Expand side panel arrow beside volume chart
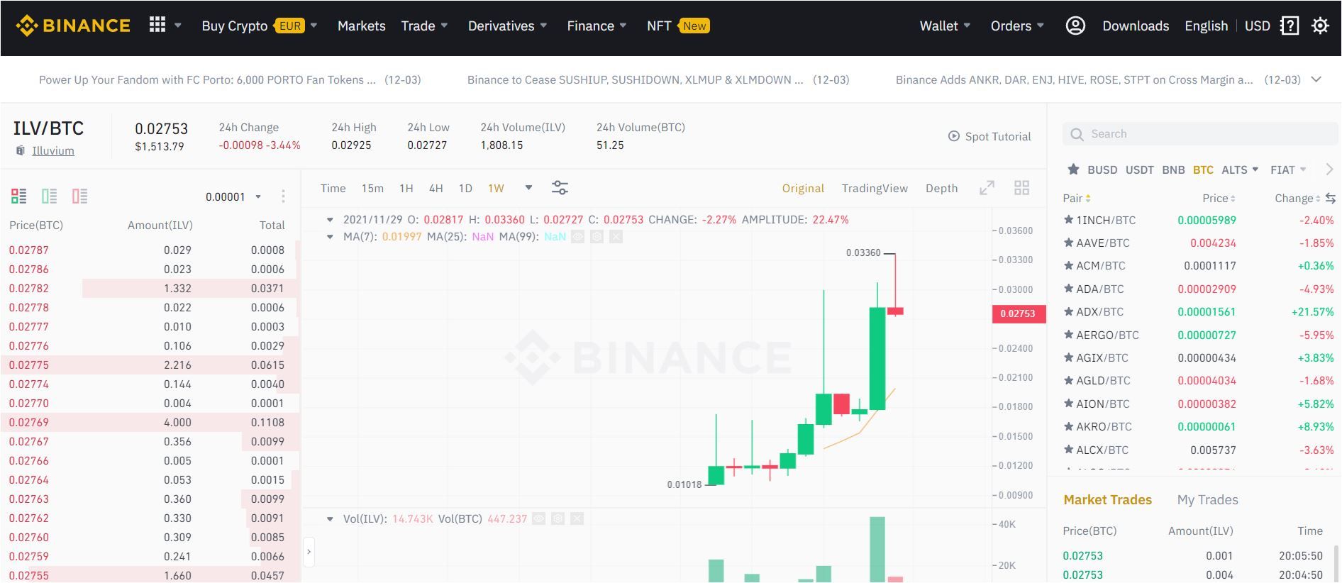The height and width of the screenshot is (583, 1342). [x=309, y=552]
